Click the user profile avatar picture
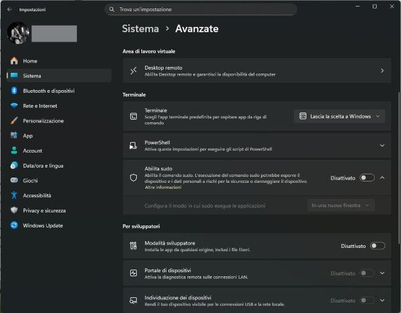This screenshot has width=401, height=313. click(18, 34)
